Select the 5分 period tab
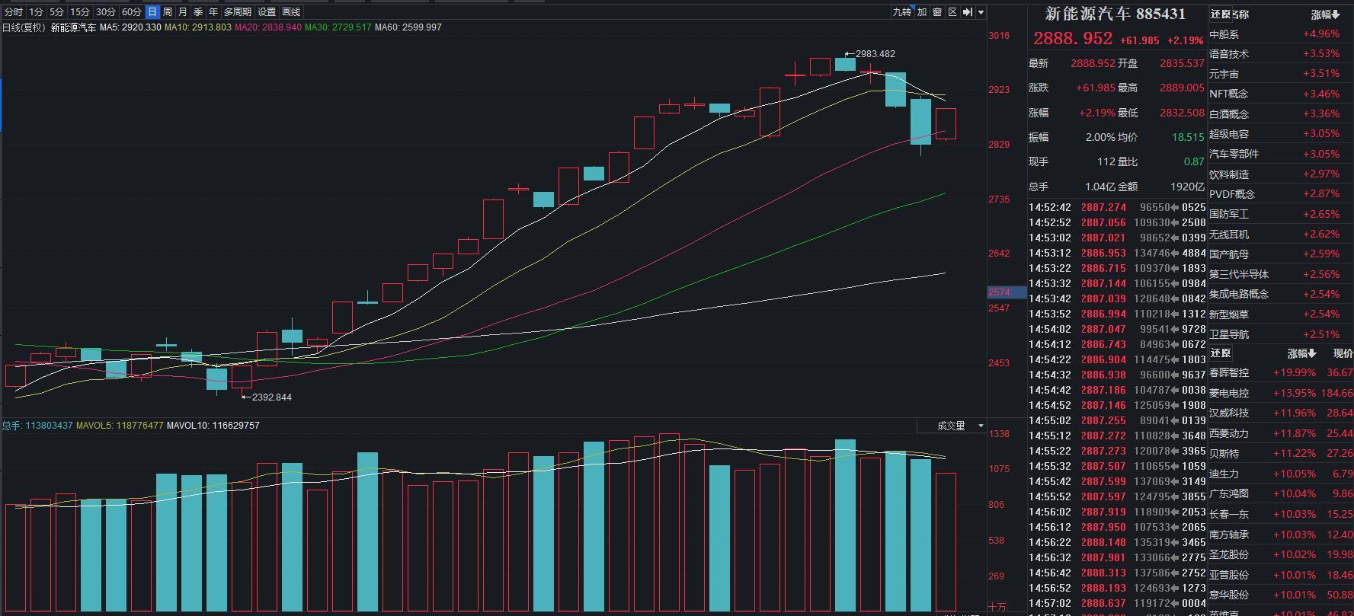This screenshot has height=616, width=1354. 56,12
